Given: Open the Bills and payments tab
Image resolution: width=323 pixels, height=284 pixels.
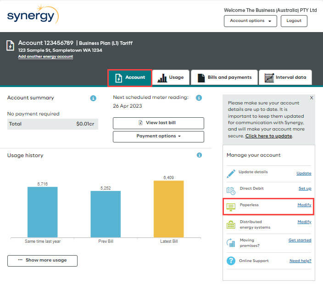Looking at the screenshot, I should point(224,78).
